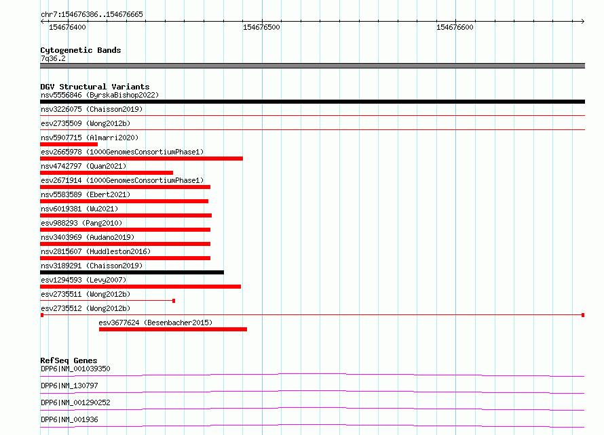
Task: Open nsv5907715 (Almarri2020) variant
Action: (x=90, y=138)
